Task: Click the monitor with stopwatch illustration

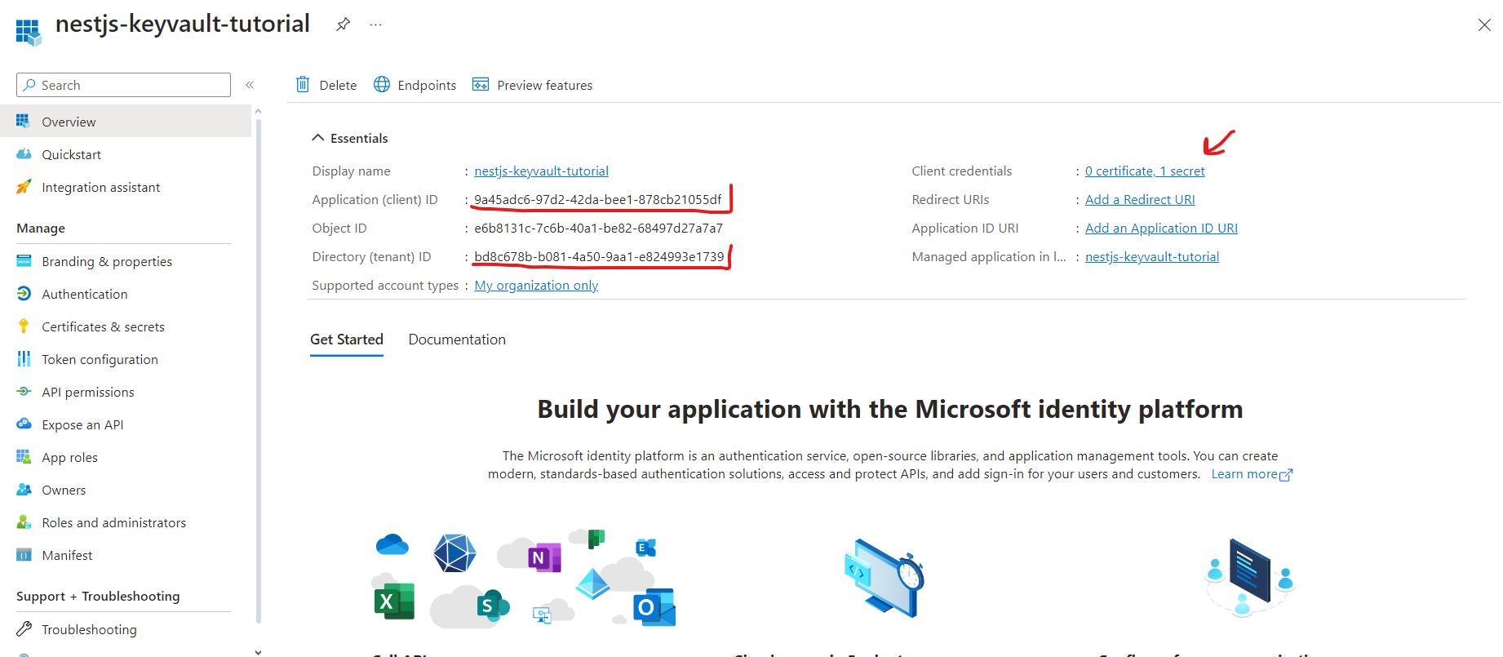Action: (x=884, y=577)
